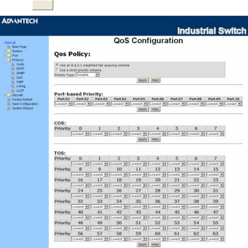Select the 8,4,2,1 weighted fair queuing scheme
The image size is (248, 248).
coord(57,65)
